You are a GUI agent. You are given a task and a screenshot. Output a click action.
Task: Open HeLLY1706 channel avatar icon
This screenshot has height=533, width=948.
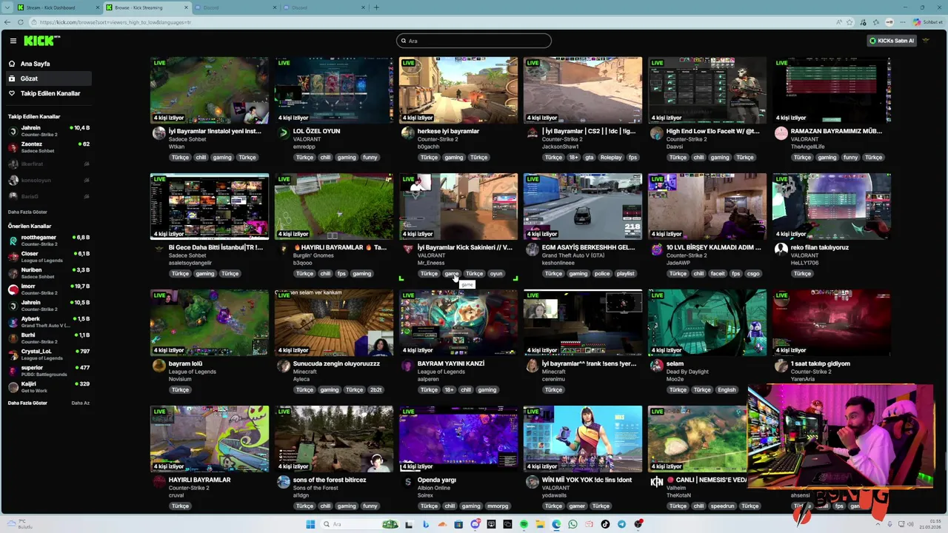point(781,249)
